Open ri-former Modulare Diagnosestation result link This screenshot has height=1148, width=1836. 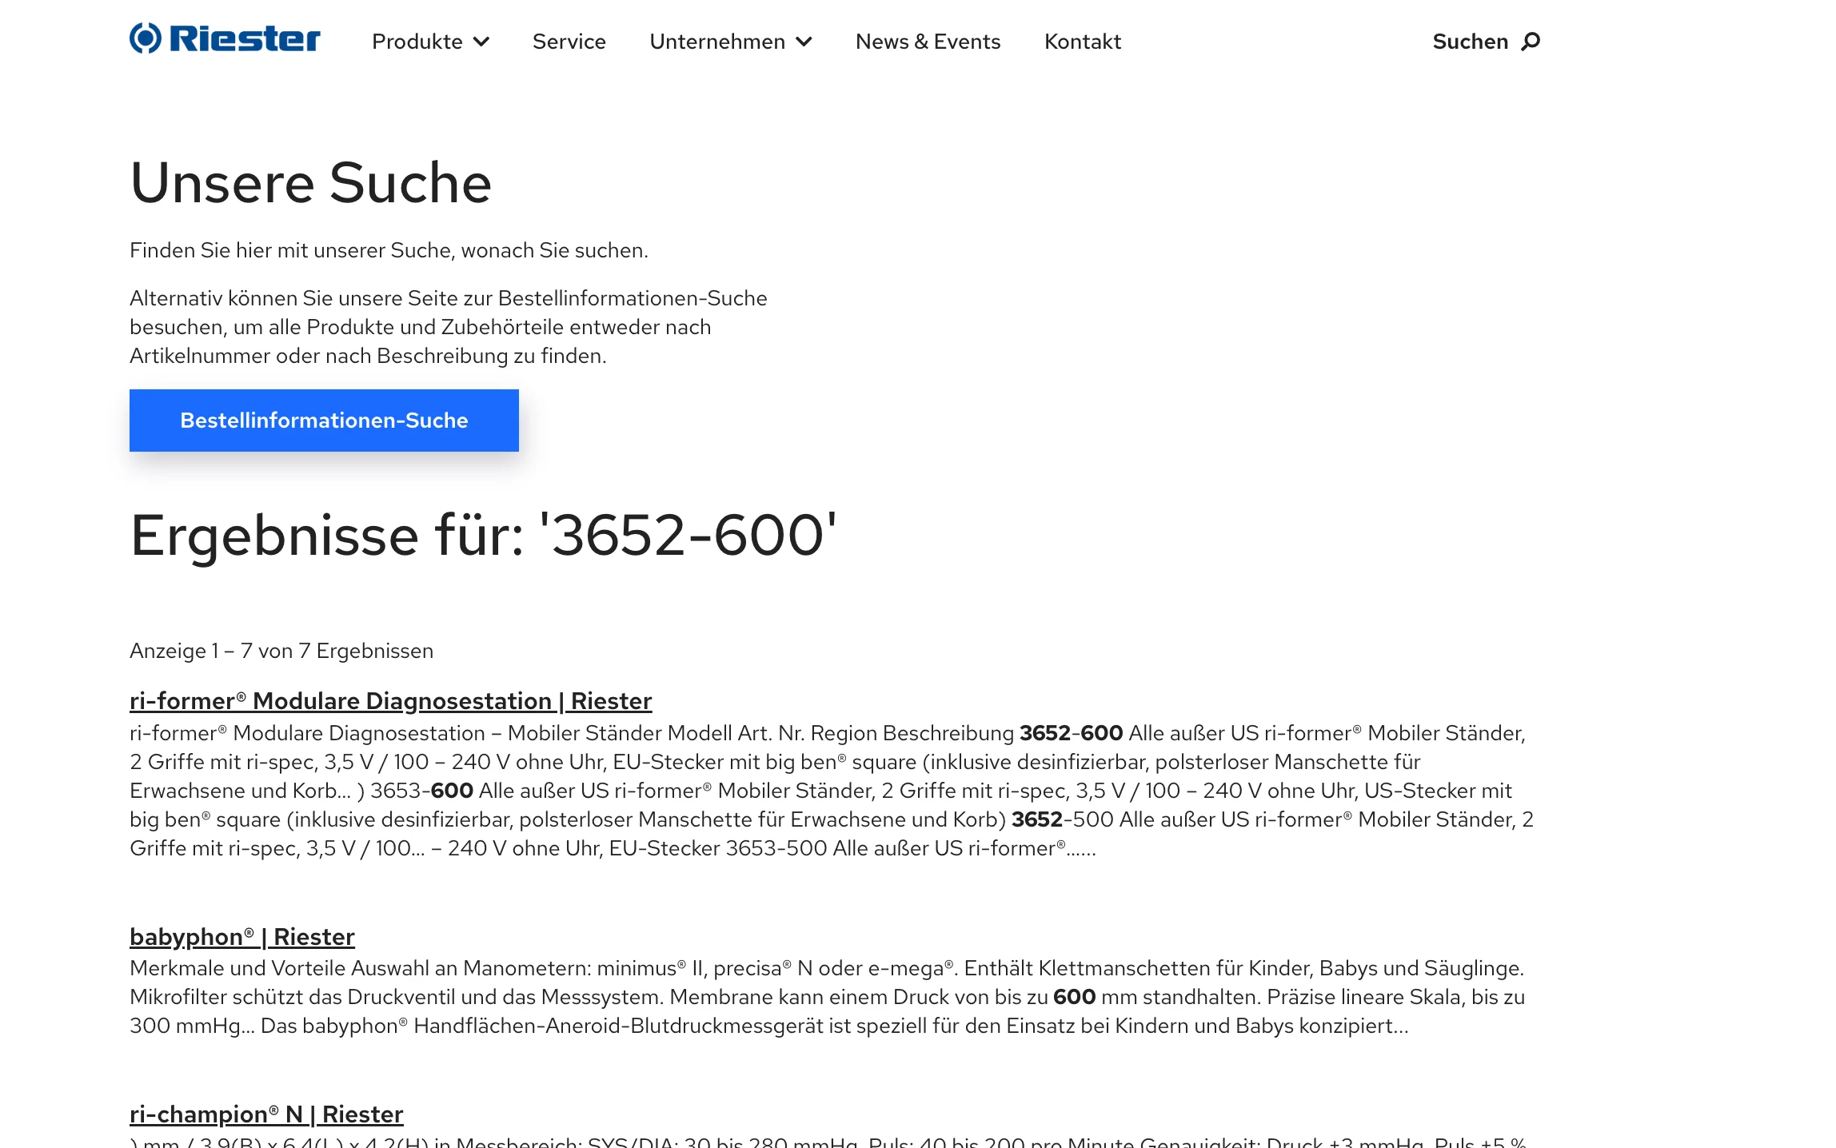click(x=391, y=701)
